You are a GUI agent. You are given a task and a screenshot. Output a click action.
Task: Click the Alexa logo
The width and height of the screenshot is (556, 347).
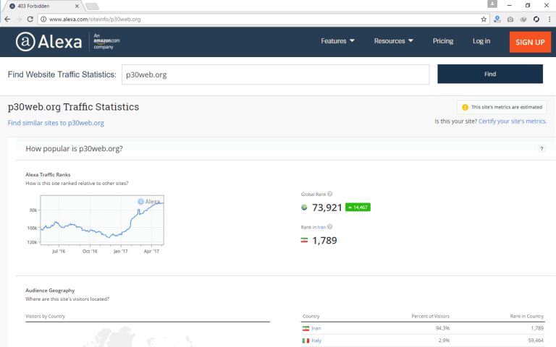coord(49,42)
